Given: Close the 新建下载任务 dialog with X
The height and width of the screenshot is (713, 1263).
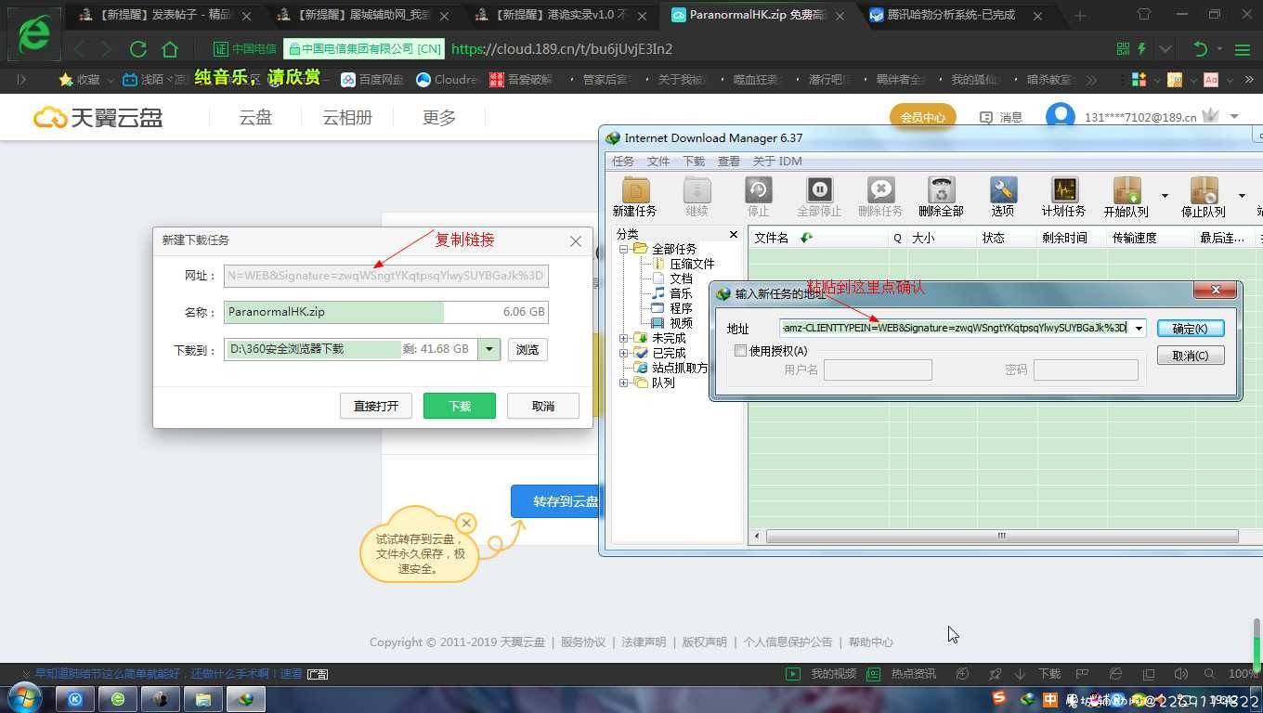Looking at the screenshot, I should pos(576,240).
